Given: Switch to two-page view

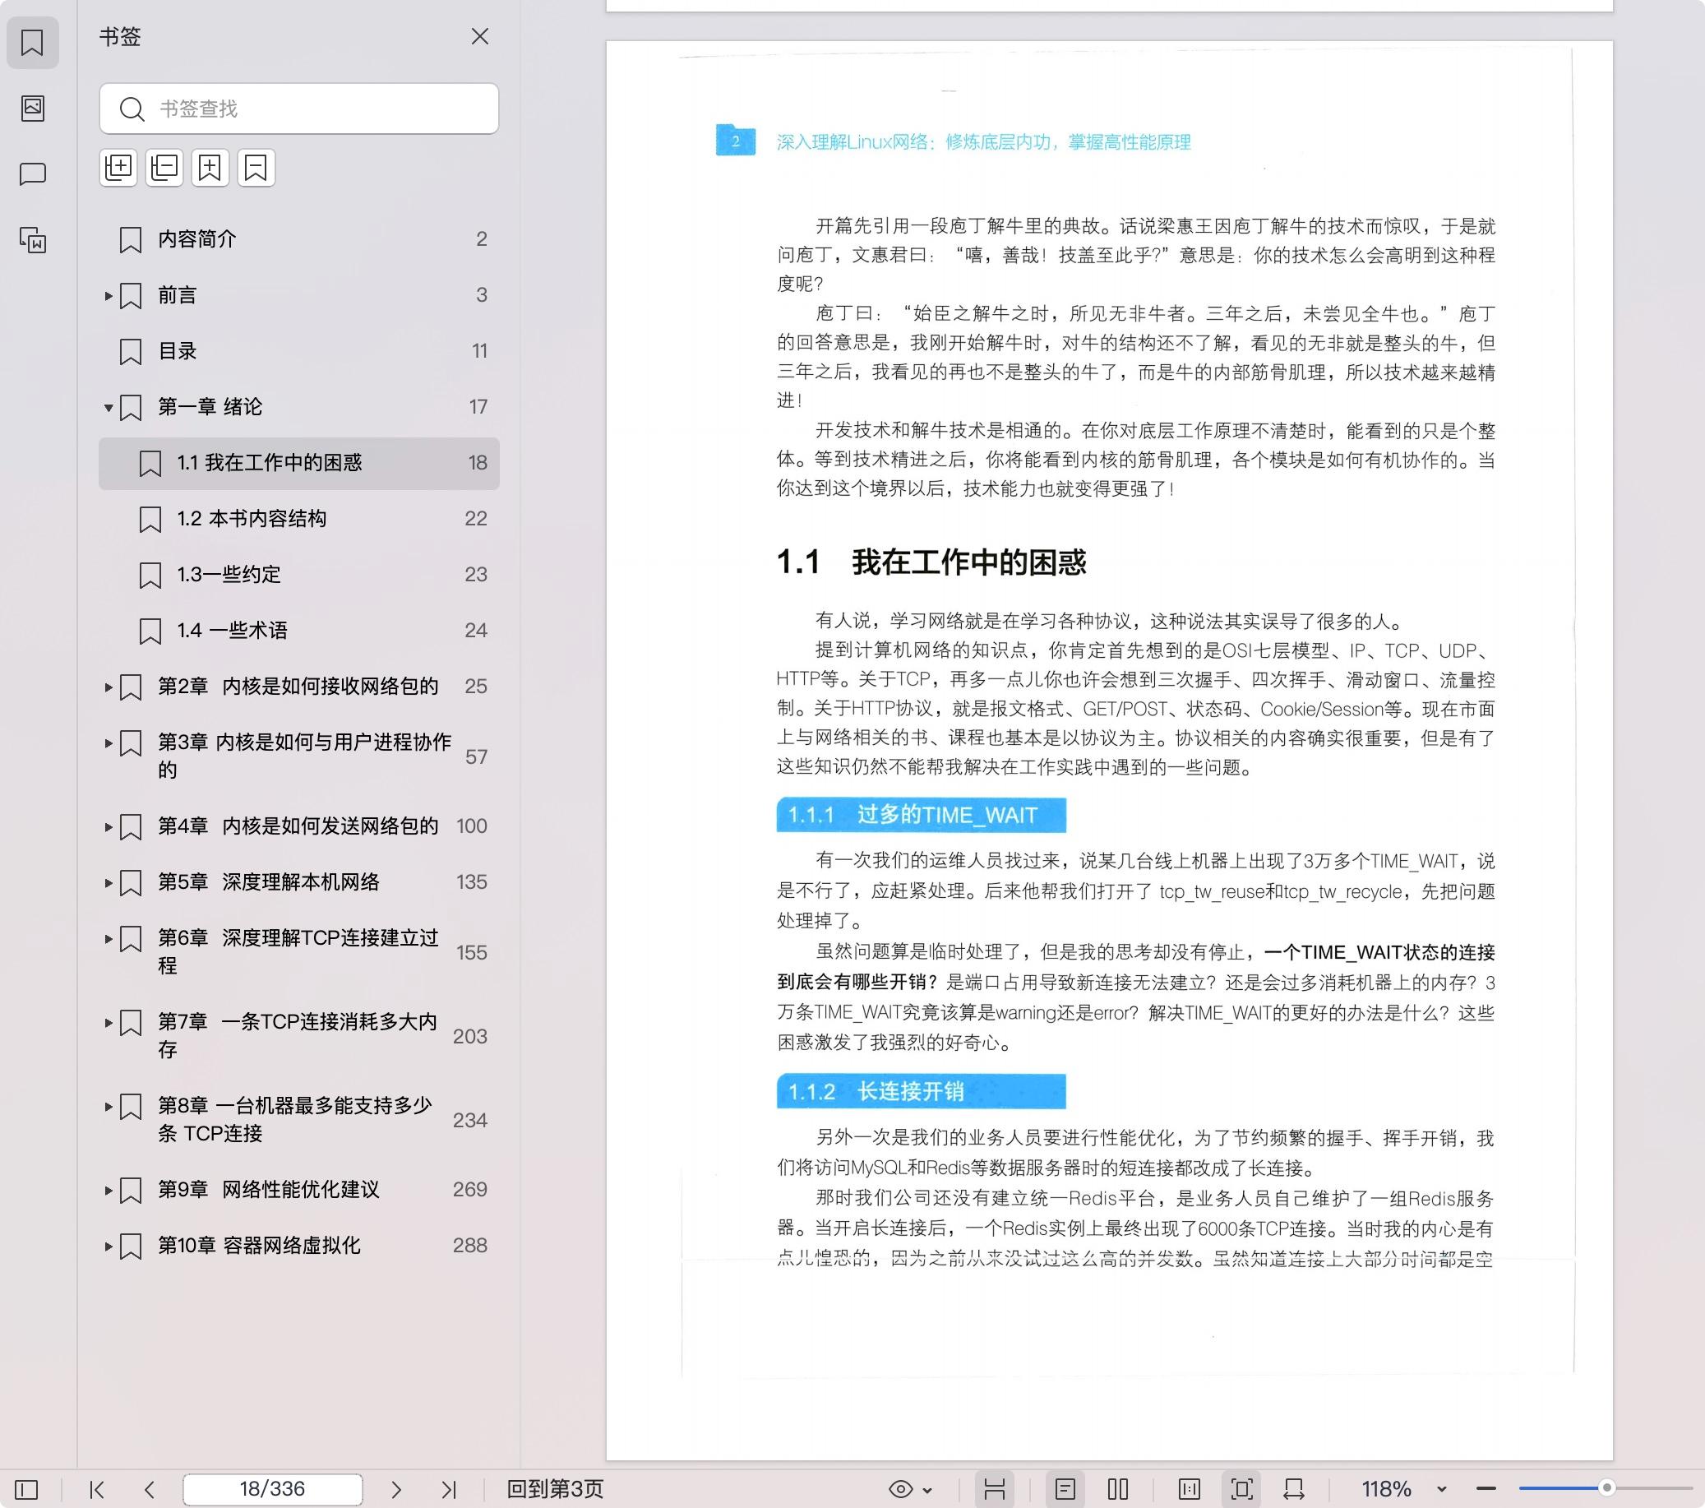Looking at the screenshot, I should (1118, 1489).
